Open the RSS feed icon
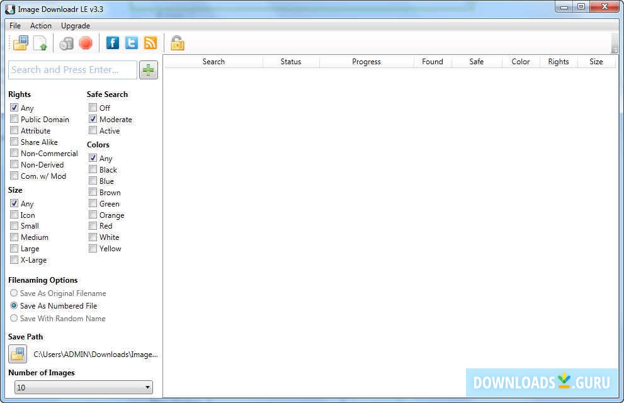 point(150,42)
